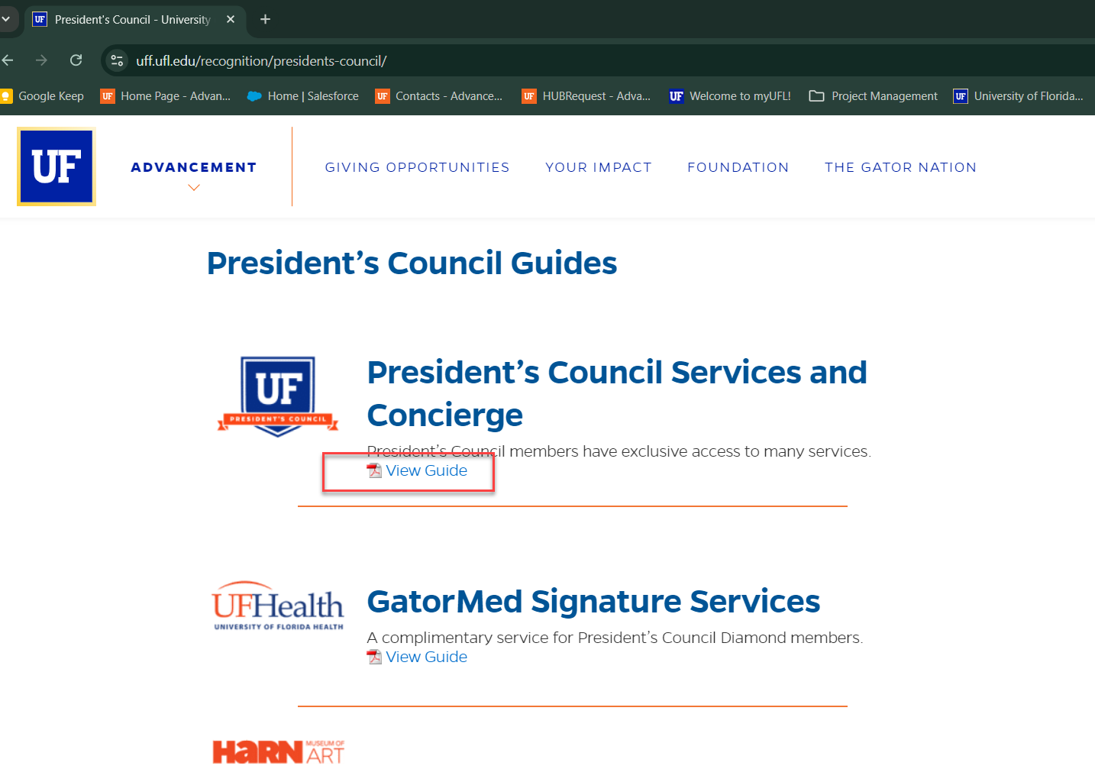The height and width of the screenshot is (769, 1095).
Task: View Guide for President's Council Services
Action: (x=426, y=471)
